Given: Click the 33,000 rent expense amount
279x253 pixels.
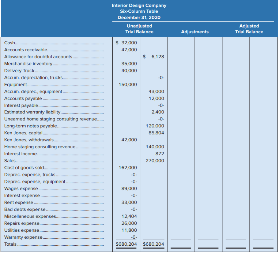Looking at the screenshot, I should point(129,202).
